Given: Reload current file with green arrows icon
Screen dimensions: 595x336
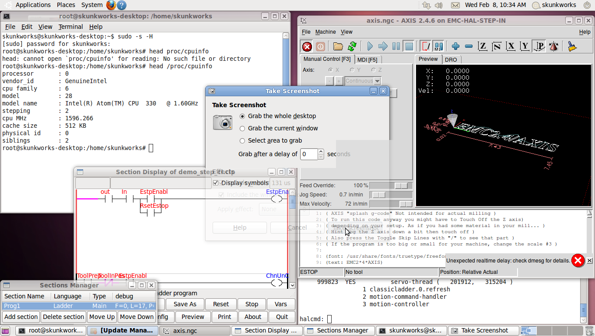Looking at the screenshot, I should pyautogui.click(x=352, y=46).
